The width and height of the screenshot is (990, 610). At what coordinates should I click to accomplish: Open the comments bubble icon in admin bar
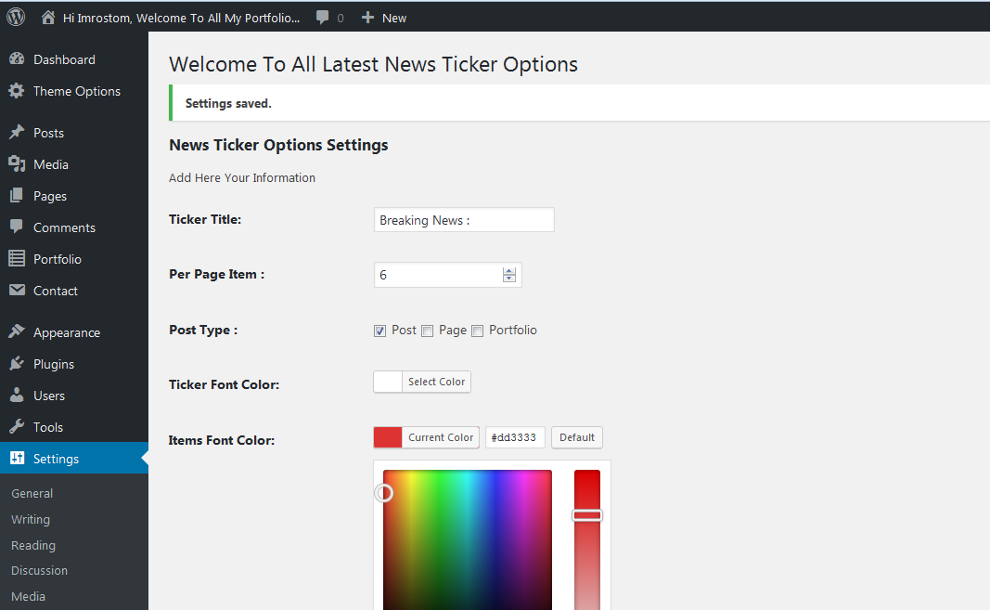[322, 18]
